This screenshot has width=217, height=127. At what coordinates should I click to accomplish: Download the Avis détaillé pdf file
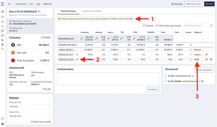coord(200,81)
